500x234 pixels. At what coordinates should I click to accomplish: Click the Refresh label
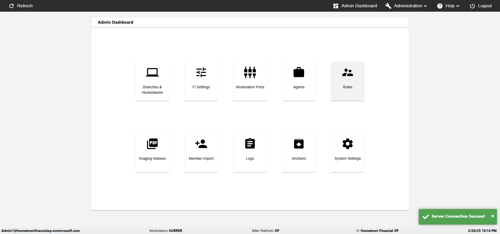25,6
